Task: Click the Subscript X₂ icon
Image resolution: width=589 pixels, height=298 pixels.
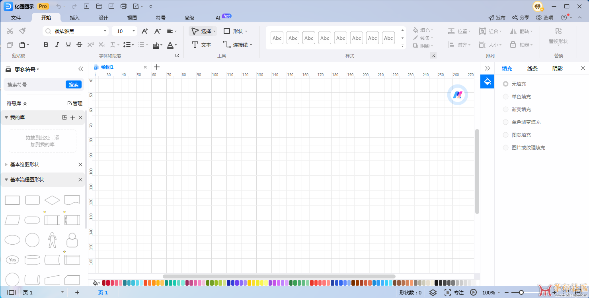Action: [102, 45]
